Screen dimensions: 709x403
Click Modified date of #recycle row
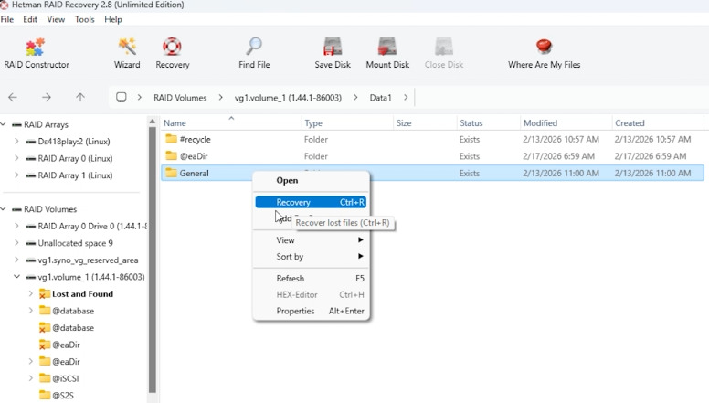(x=561, y=139)
